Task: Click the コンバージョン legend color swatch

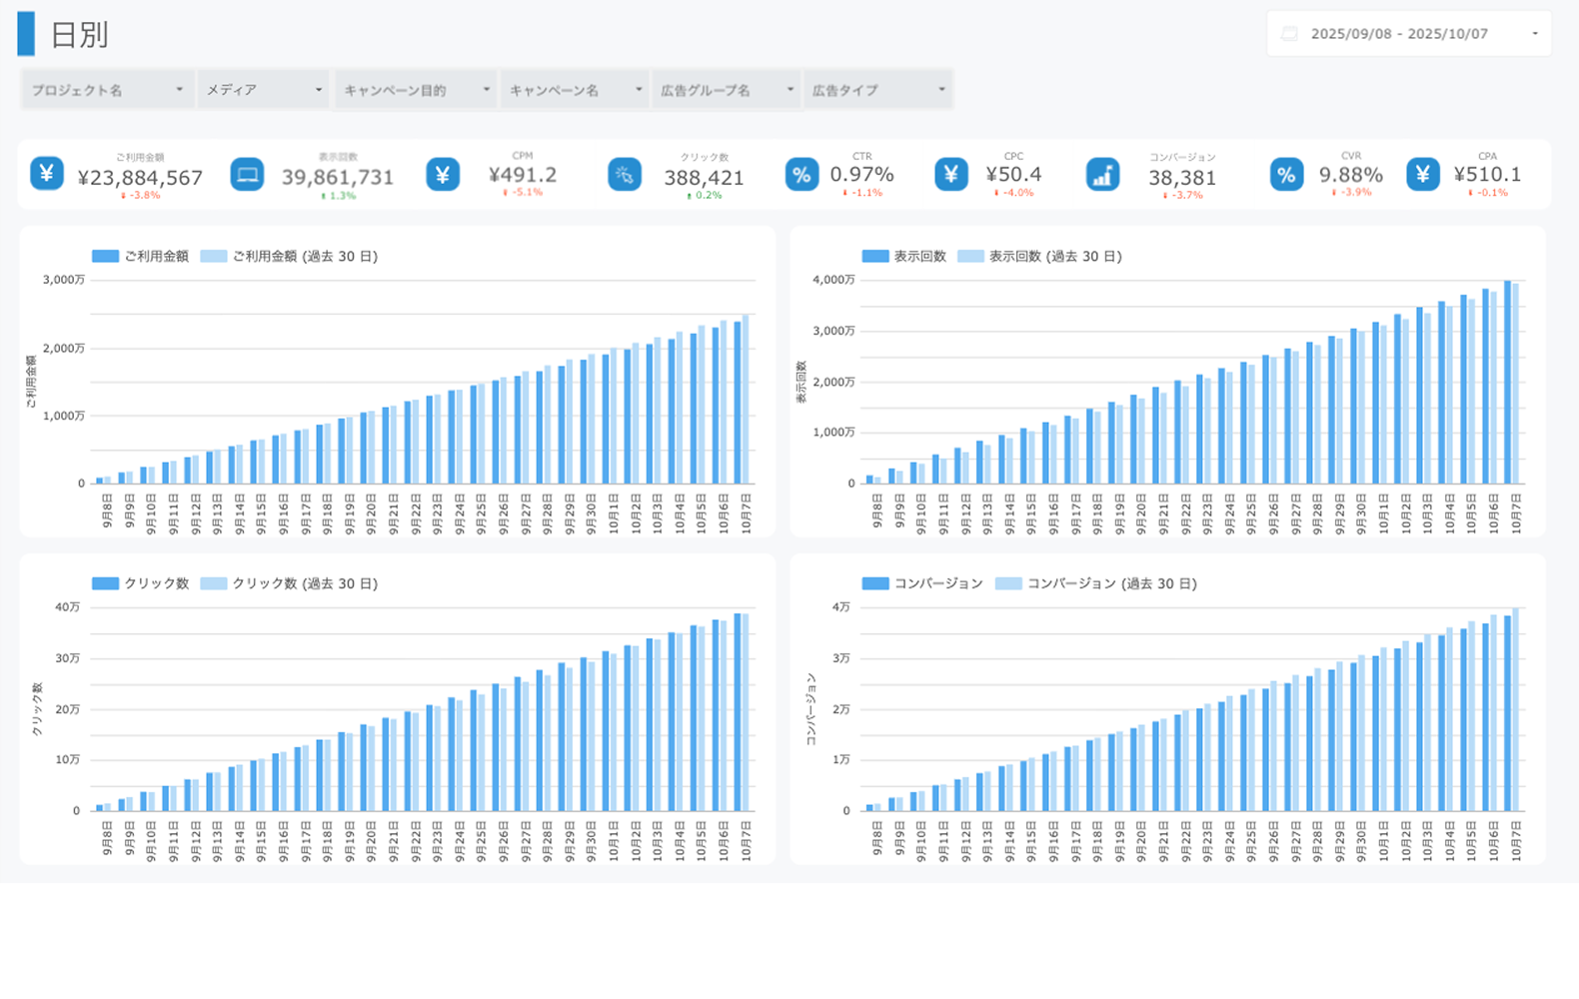Action: coord(875,583)
